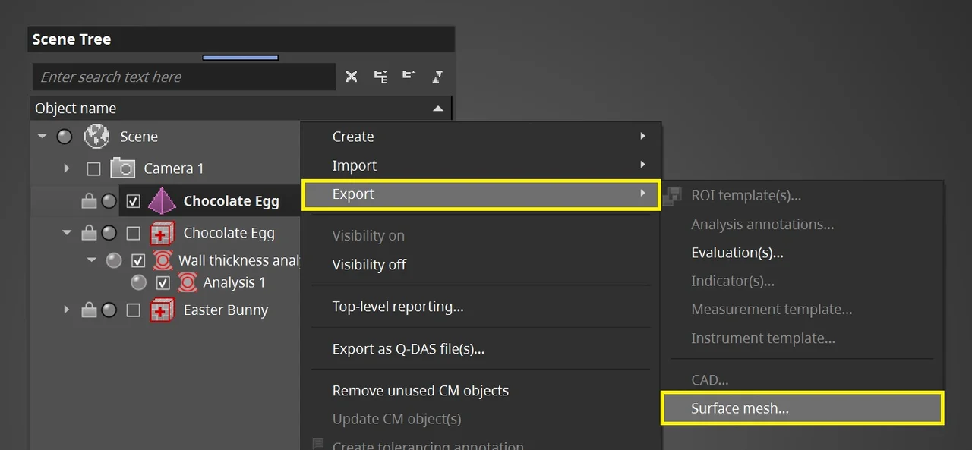The height and width of the screenshot is (450, 972).
Task: Click the globe icon of the Scene node
Action: 96,137
